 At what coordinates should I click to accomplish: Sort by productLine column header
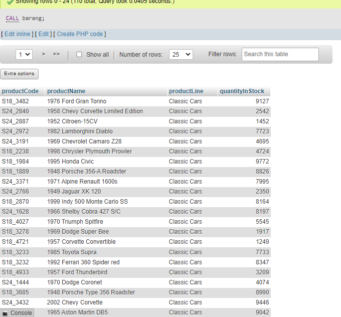(x=186, y=91)
